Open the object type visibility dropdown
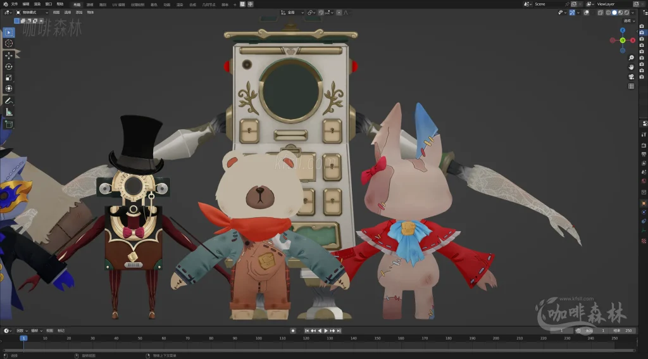Viewport: 648px width, 359px height. (x=562, y=13)
